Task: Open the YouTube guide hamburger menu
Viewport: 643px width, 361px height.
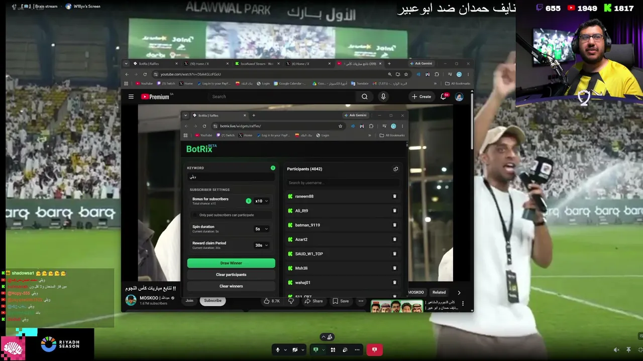Action: click(x=131, y=97)
